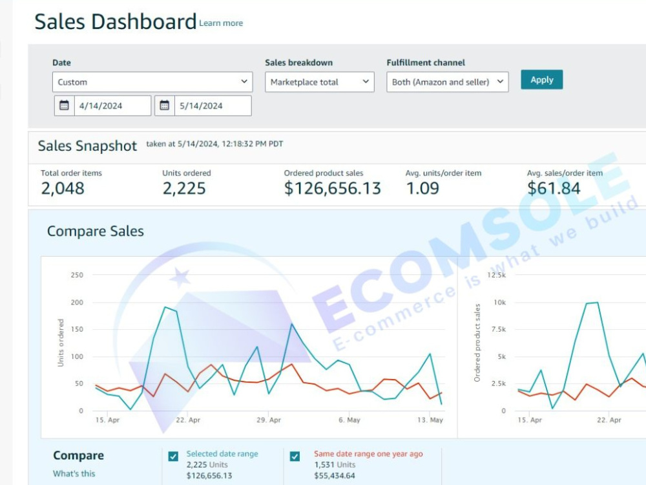
Task: Click the Sales Snapshot timestamp text
Action: pyautogui.click(x=214, y=144)
